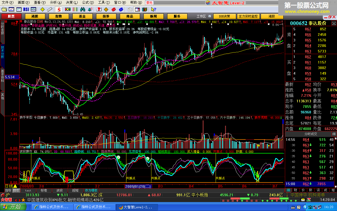Switch to 大智慧Level-2 taskbar window

click(136, 207)
